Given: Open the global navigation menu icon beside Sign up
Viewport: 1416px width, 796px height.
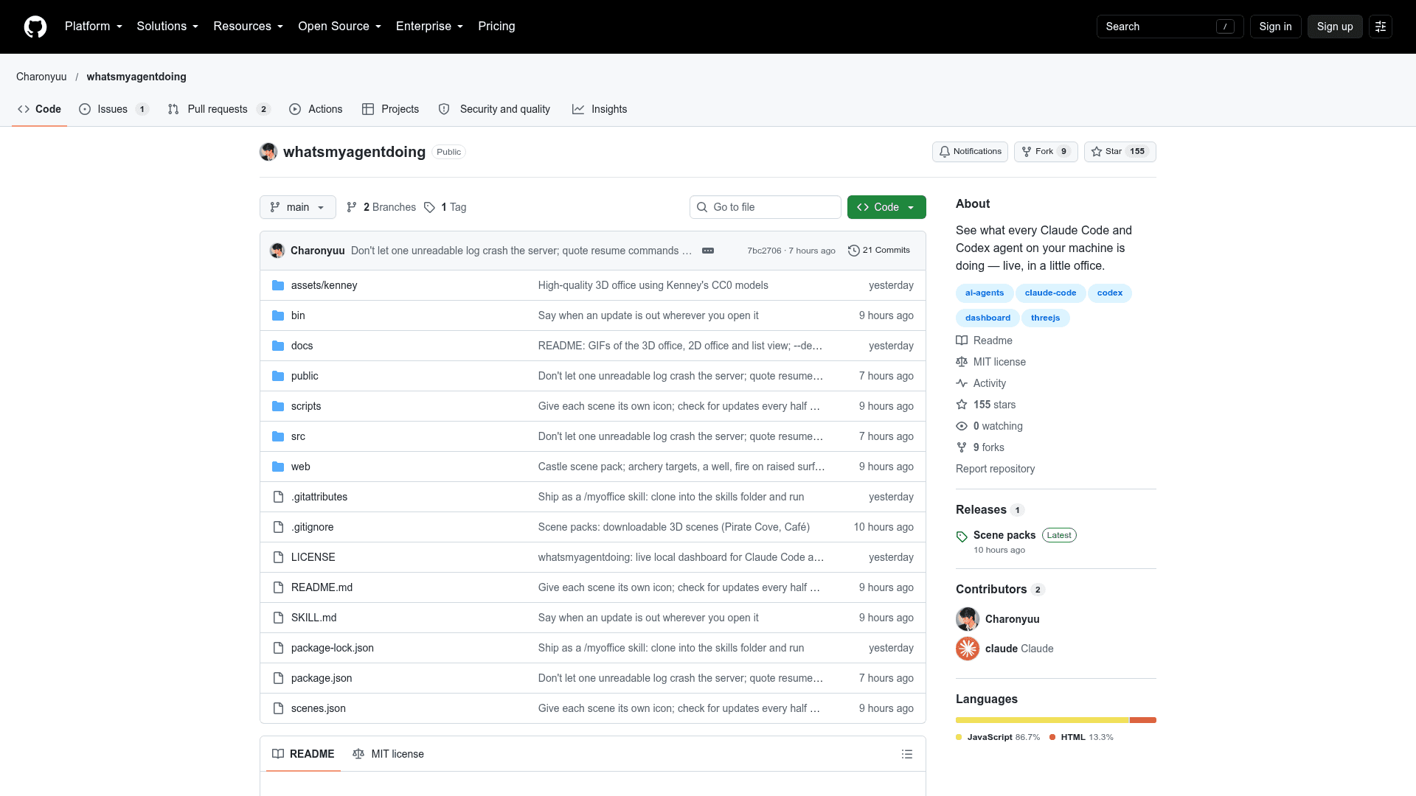Looking at the screenshot, I should [x=1381, y=27].
